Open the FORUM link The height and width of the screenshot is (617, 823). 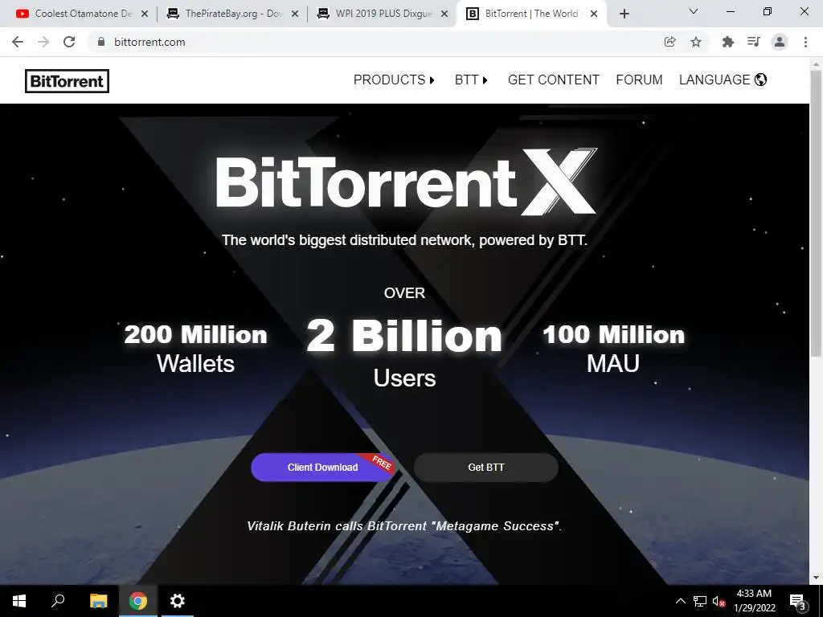pyautogui.click(x=639, y=80)
